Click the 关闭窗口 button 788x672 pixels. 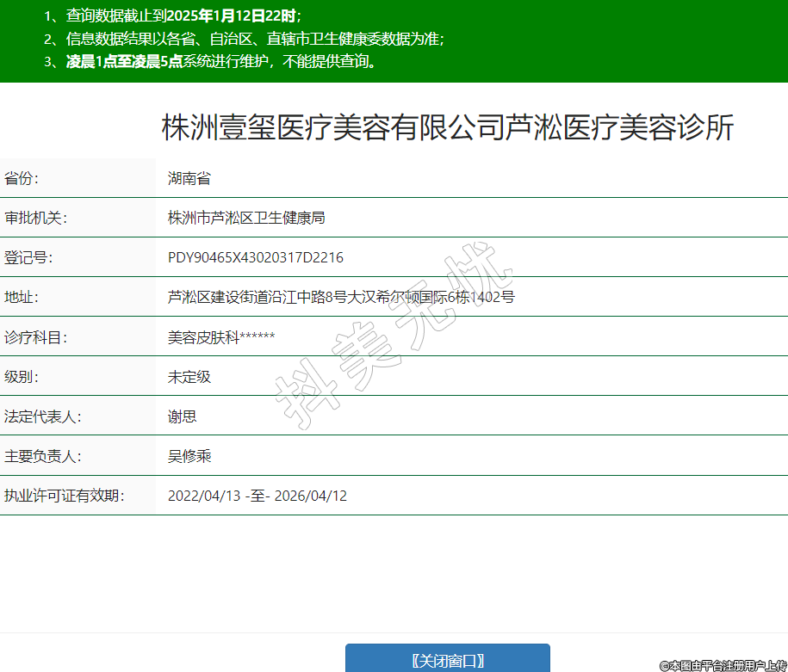pyautogui.click(x=447, y=660)
